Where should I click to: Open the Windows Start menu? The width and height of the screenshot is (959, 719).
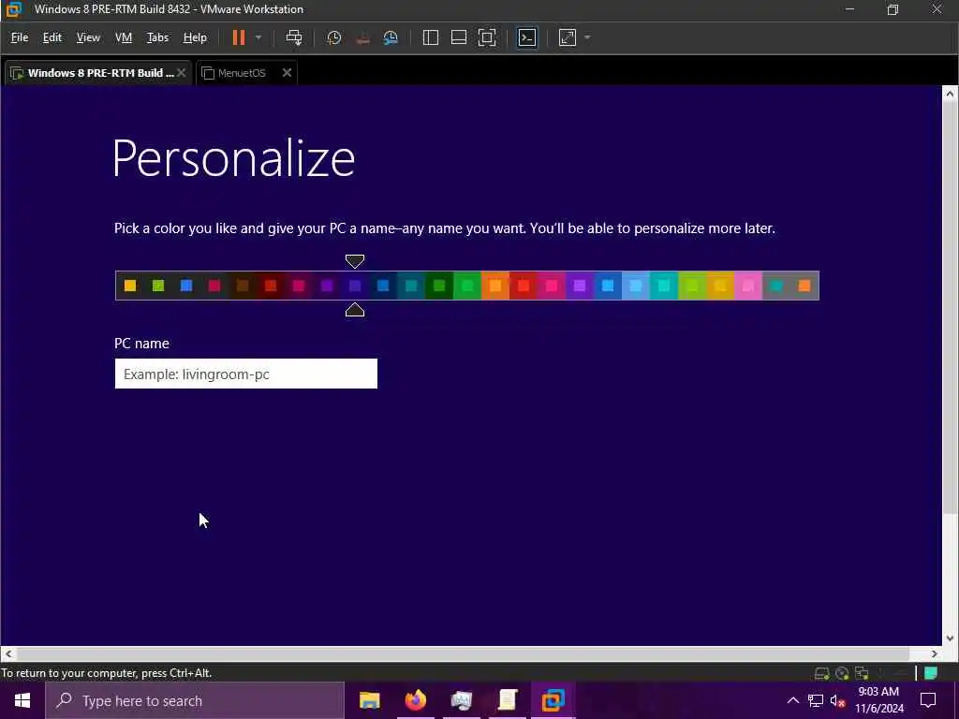[22, 700]
